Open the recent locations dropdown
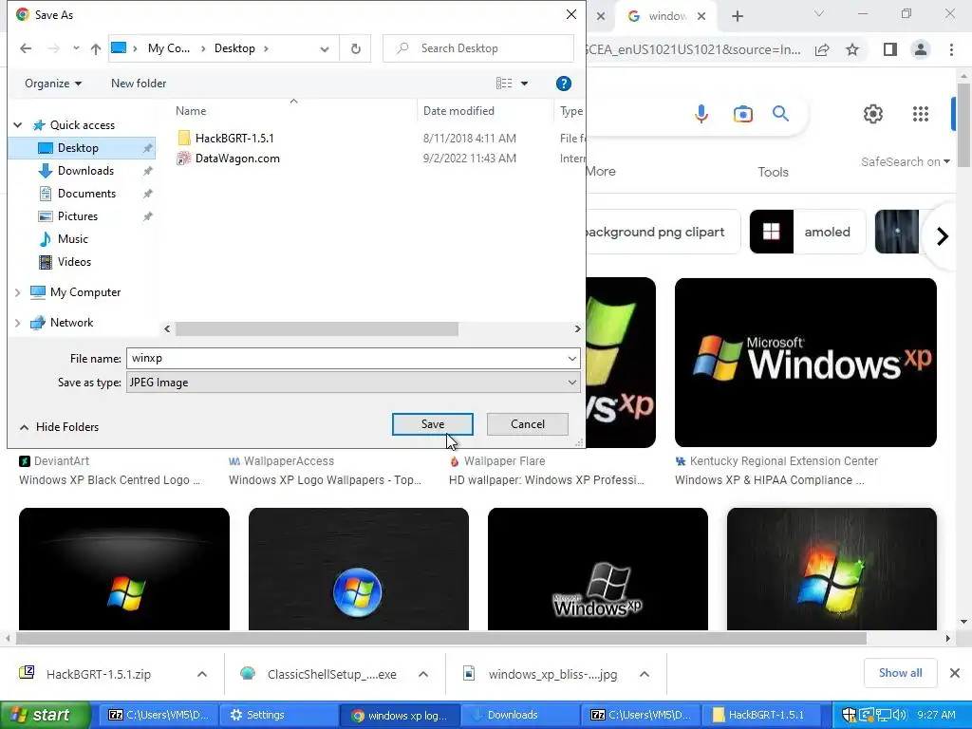This screenshot has width=972, height=729. click(x=76, y=48)
